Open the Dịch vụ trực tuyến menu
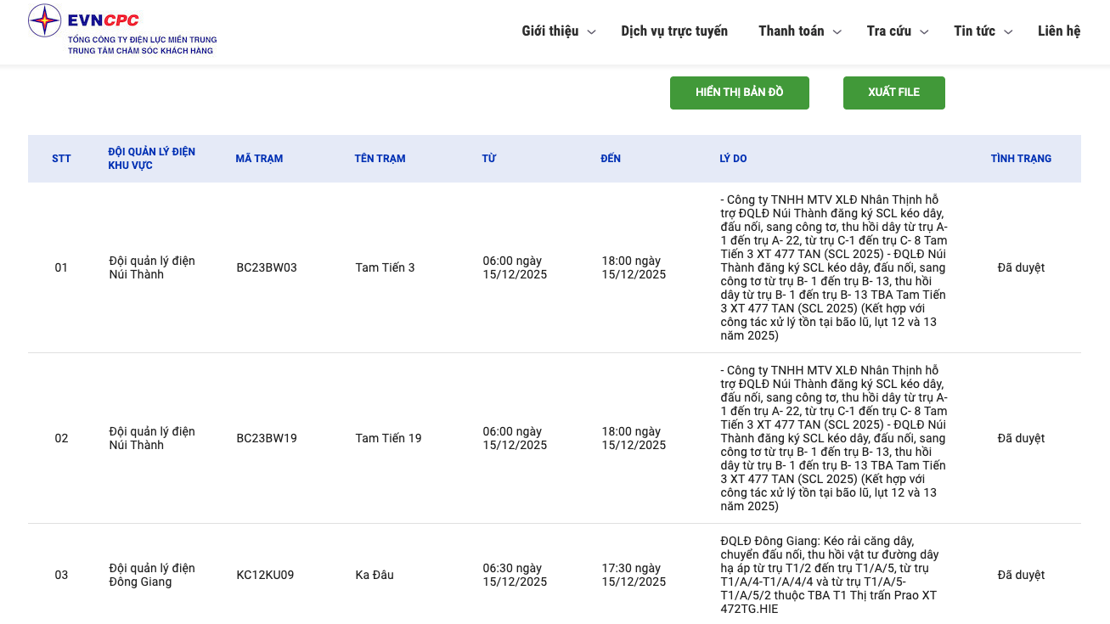The image size is (1110, 624). (x=673, y=31)
